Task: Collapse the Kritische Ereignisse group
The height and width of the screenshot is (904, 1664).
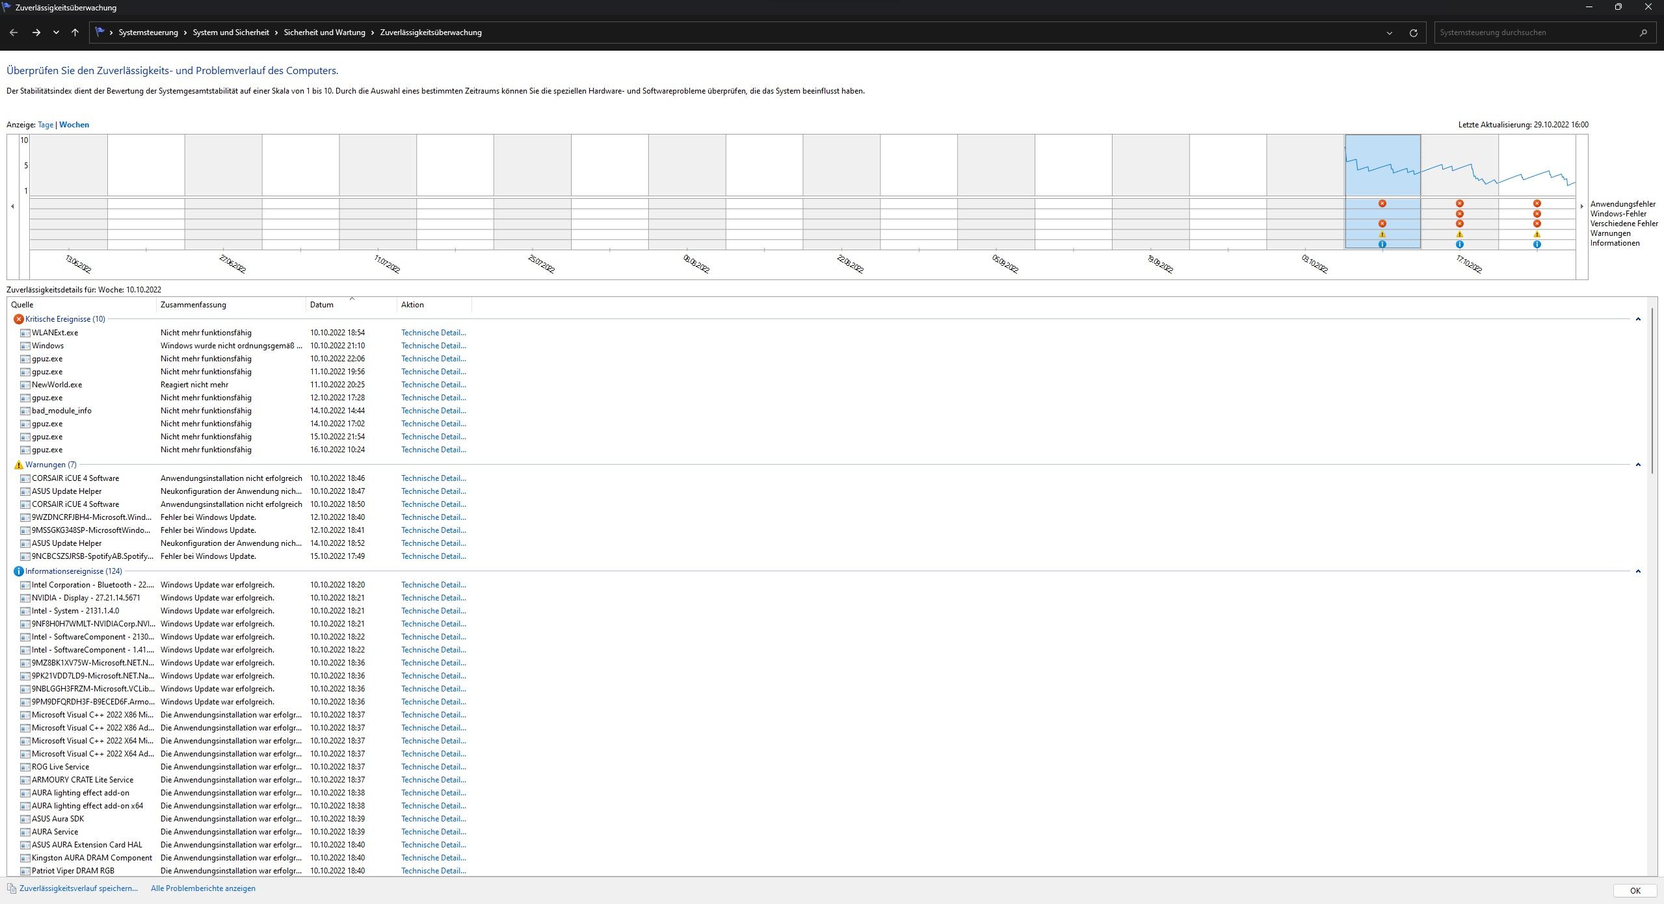Action: [x=1637, y=319]
